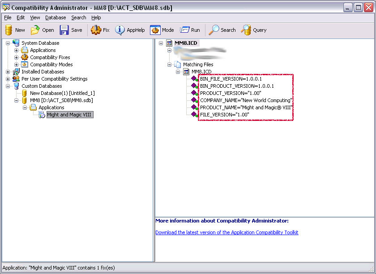376x274 pixels.
Task: Select PRODUCT_NAME Might and Magic entry
Action: tap(246, 107)
